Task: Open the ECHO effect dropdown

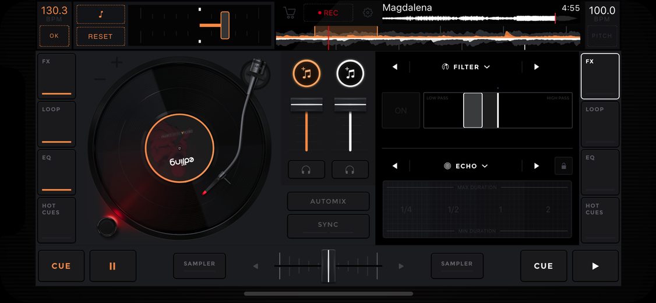Action: (465, 166)
